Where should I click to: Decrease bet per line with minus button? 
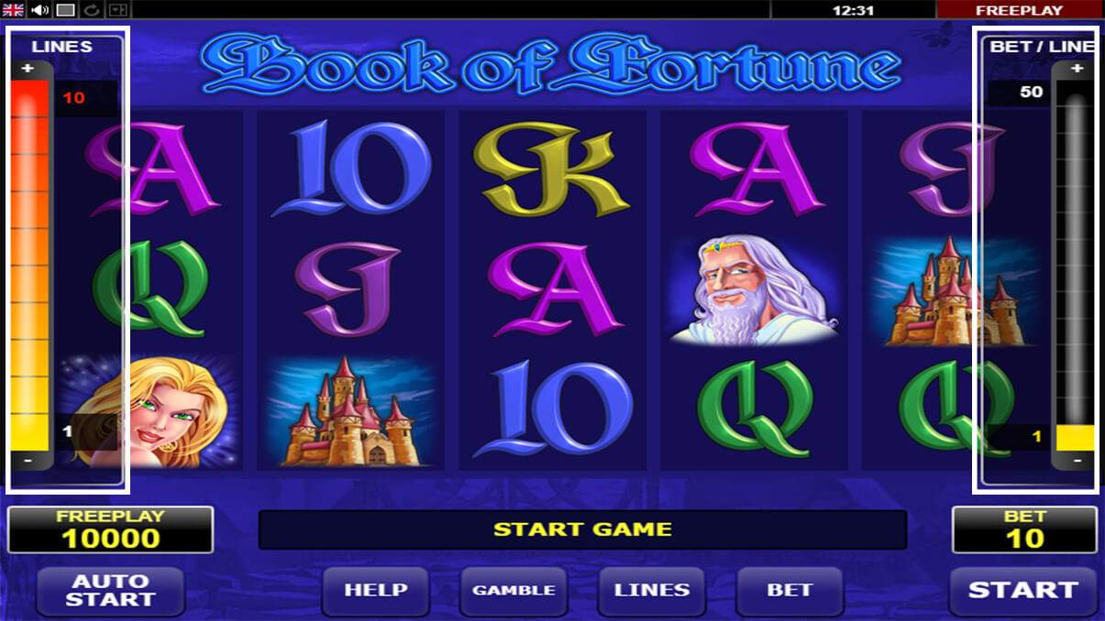click(x=1077, y=460)
